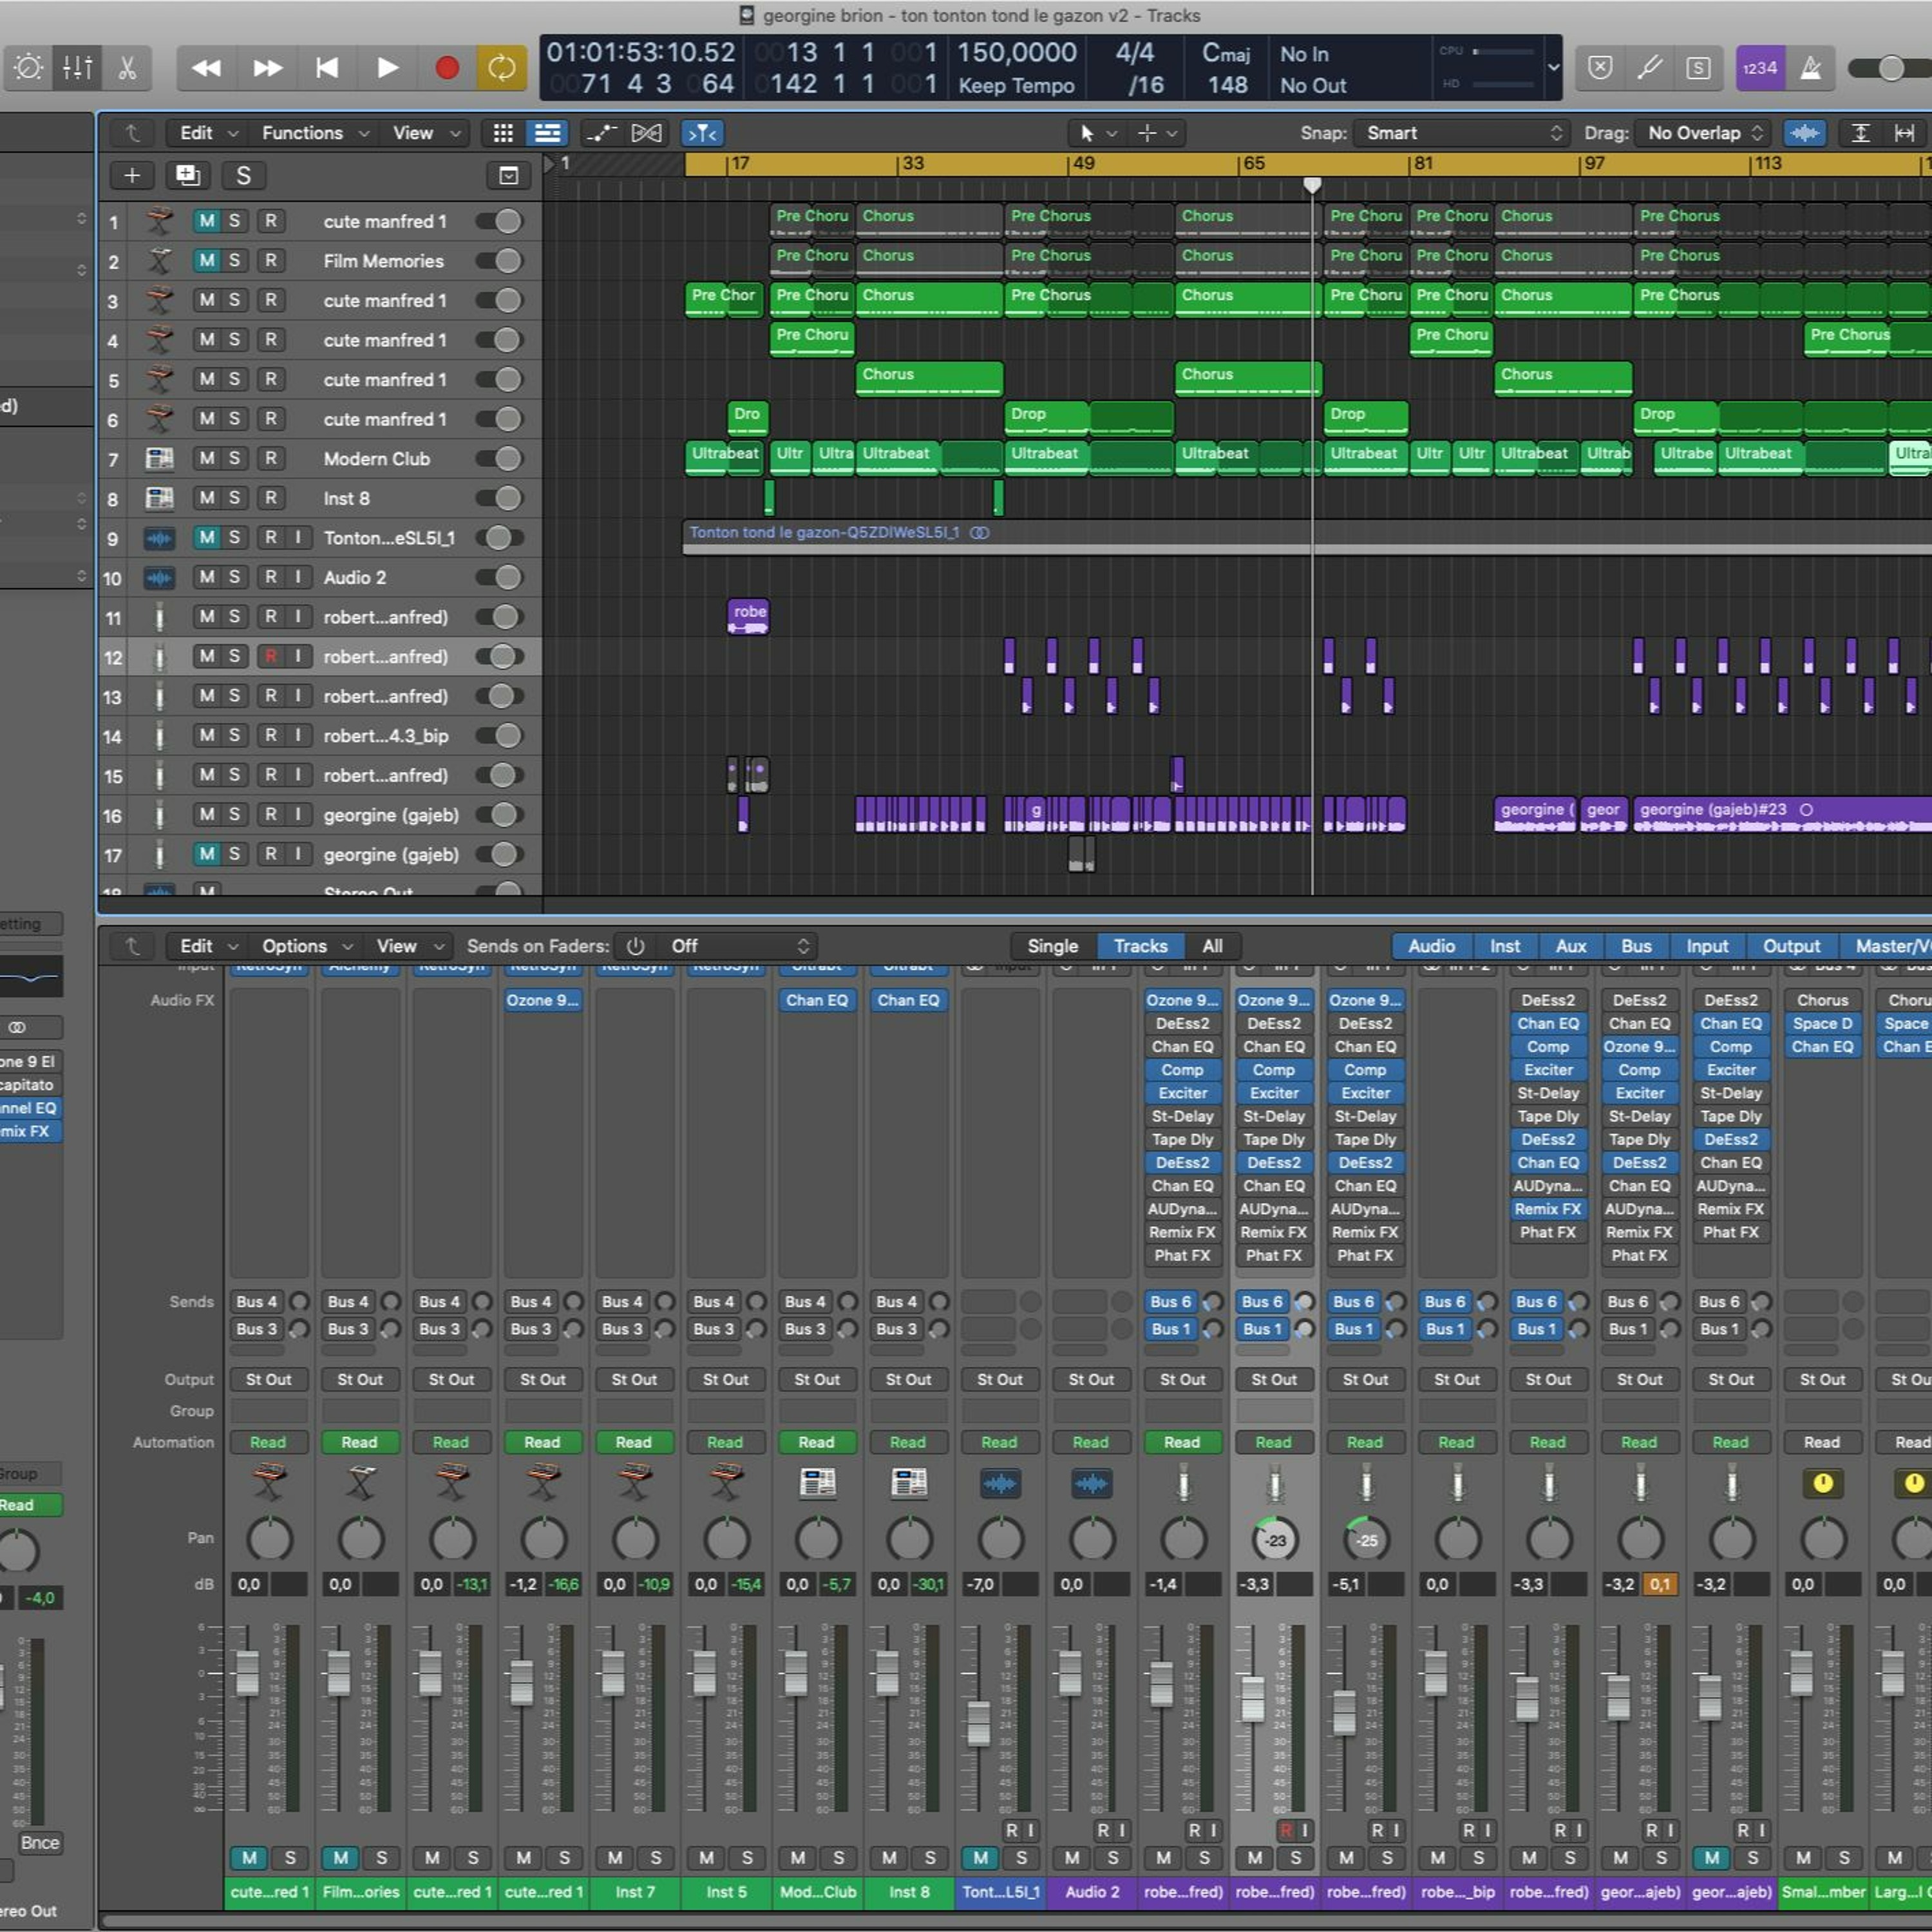The image size is (1932, 1932).
Task: Toggle the Mixer button in the control bar
Action: point(77,68)
